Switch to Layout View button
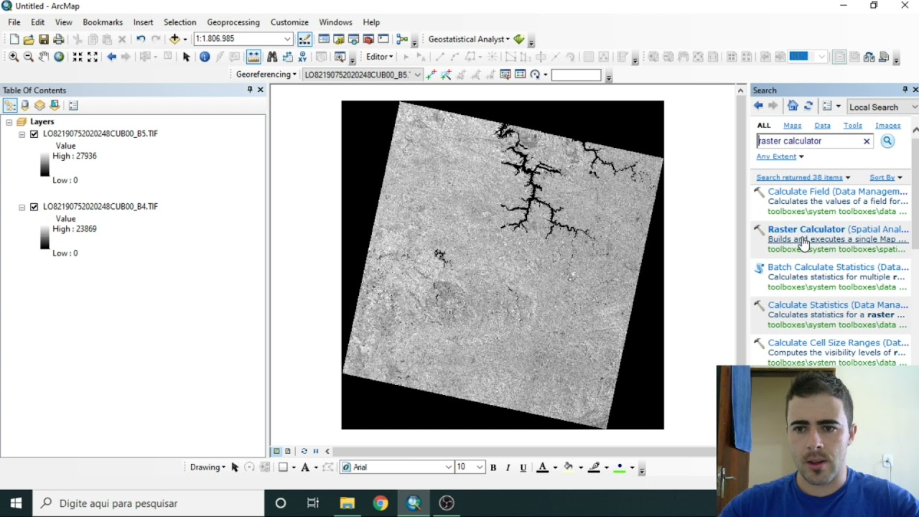919x517 pixels. click(288, 451)
